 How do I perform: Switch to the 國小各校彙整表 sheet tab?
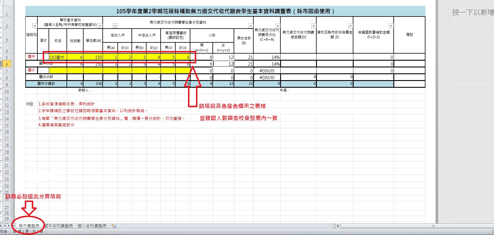coord(92,226)
